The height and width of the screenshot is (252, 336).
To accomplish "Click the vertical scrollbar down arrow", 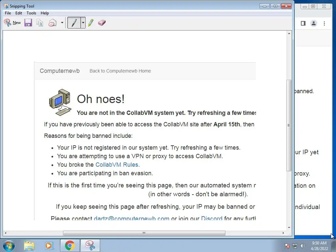I will pyautogui.click(x=289, y=228).
